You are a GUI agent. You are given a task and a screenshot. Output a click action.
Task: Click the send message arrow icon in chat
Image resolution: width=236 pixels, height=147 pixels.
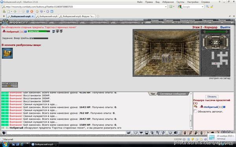pos(129,133)
